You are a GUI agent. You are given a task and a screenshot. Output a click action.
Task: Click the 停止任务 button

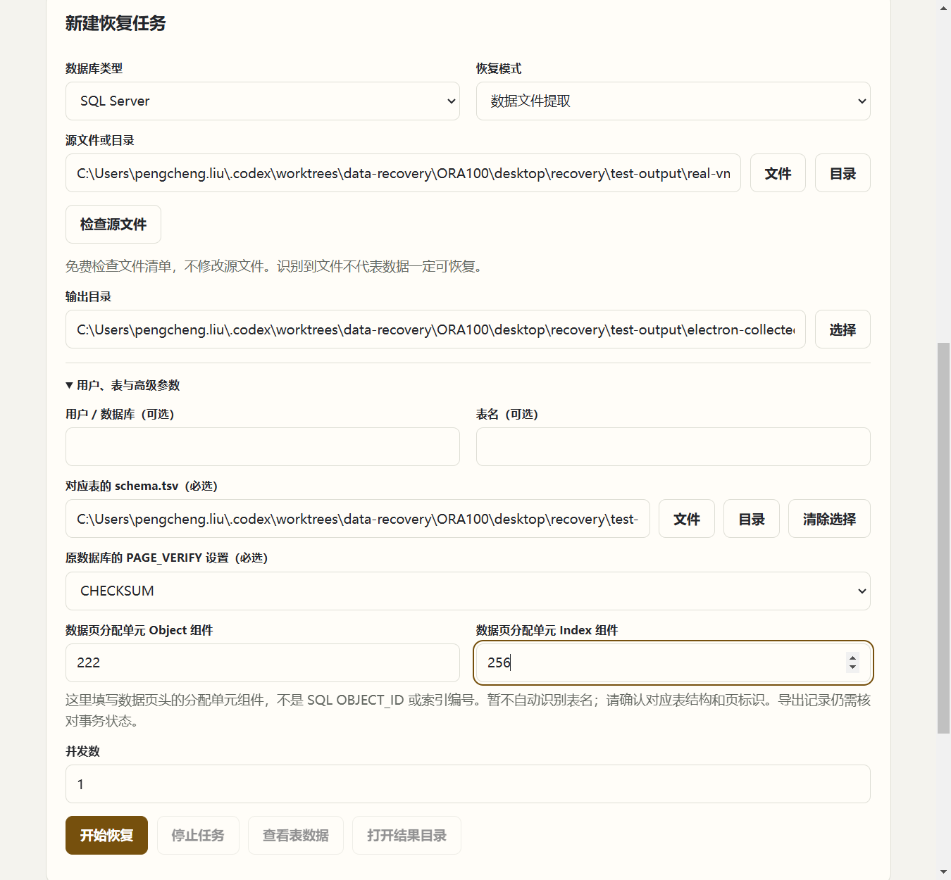click(x=198, y=835)
